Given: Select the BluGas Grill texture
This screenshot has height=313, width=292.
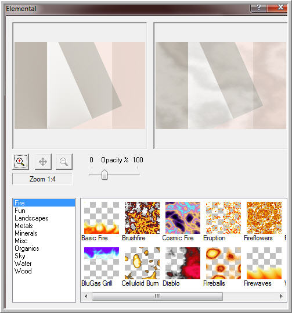Looking at the screenshot, I should [102, 263].
